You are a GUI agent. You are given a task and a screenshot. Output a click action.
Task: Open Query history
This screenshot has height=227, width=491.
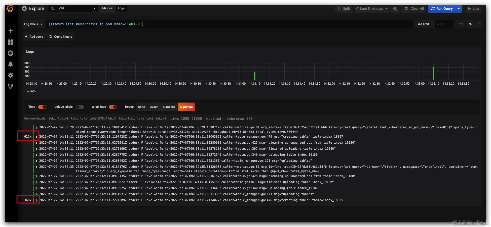click(x=61, y=37)
